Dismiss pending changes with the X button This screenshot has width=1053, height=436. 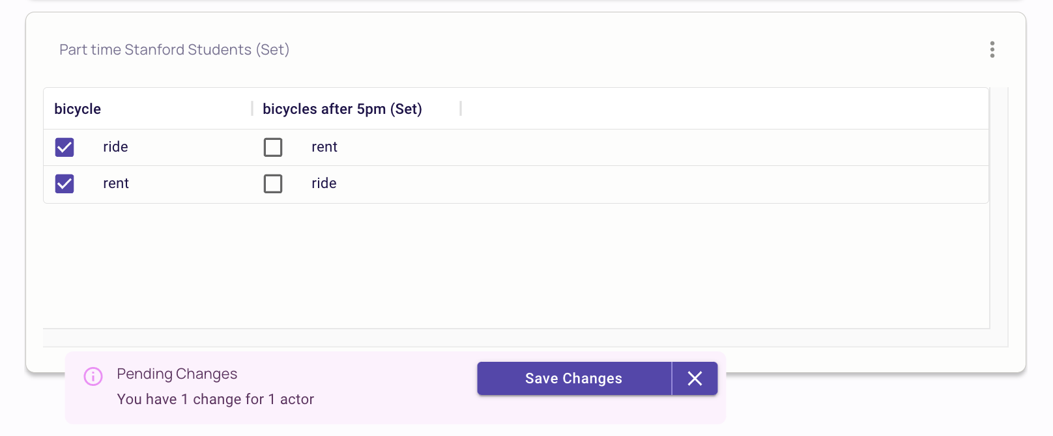click(x=695, y=379)
